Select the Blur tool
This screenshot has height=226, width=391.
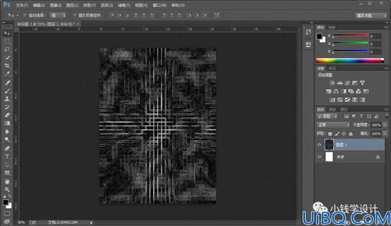pyautogui.click(x=7, y=132)
